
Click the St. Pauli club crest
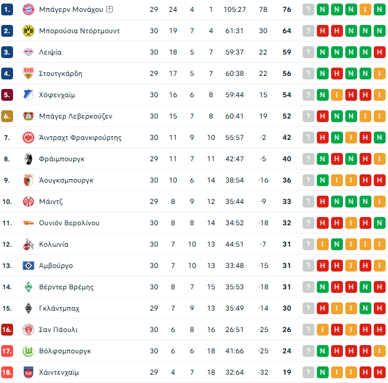(28, 330)
